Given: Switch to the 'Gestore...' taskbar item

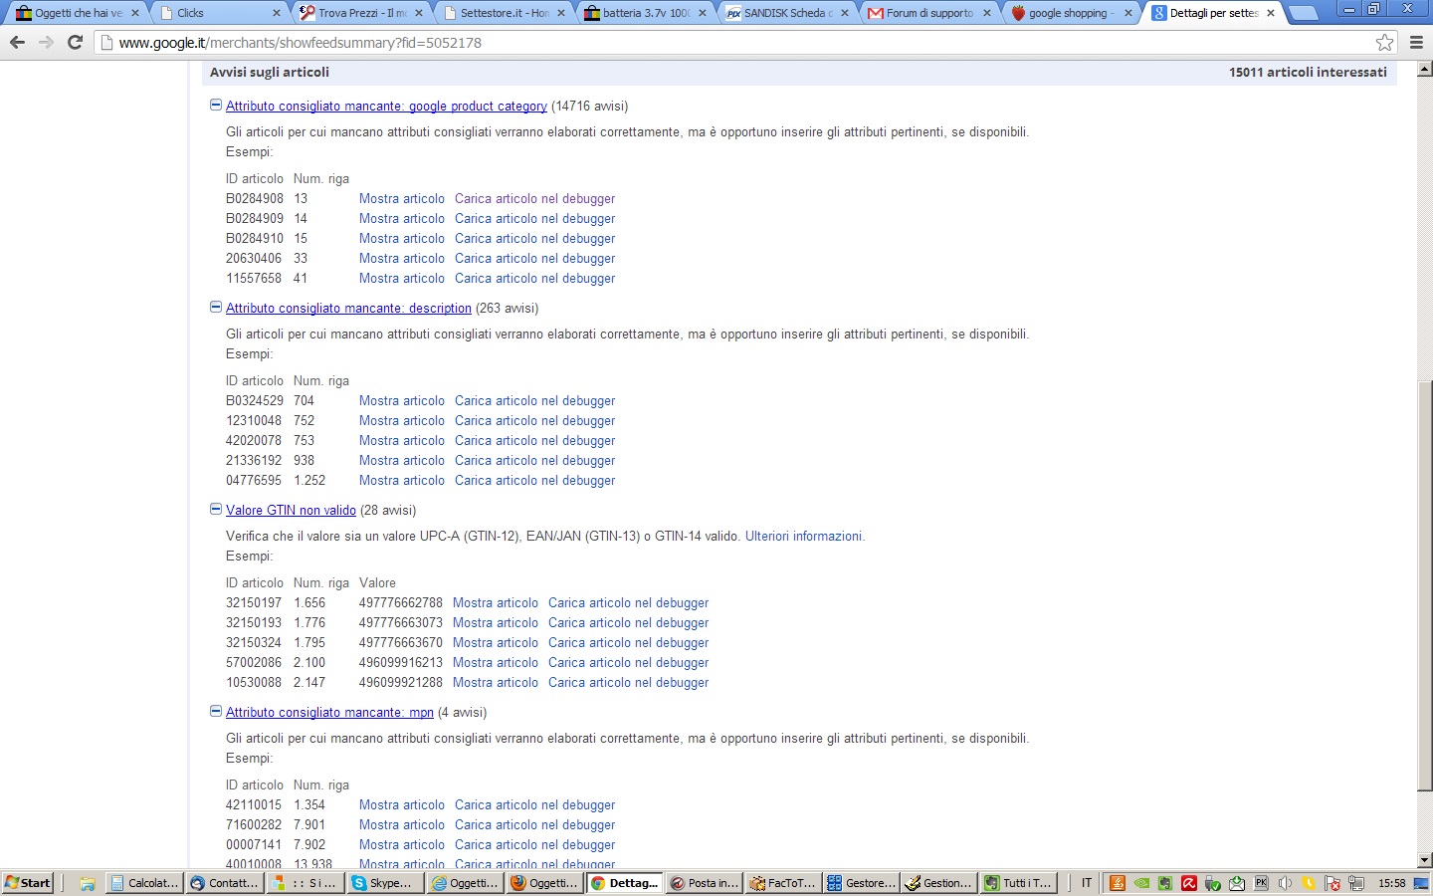Looking at the screenshot, I should point(863,883).
